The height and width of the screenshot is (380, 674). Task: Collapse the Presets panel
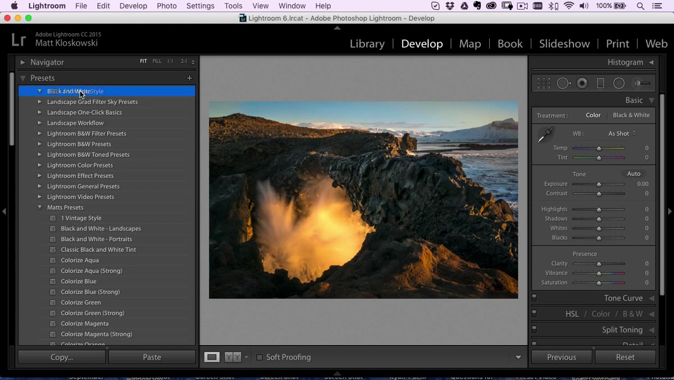pos(22,78)
